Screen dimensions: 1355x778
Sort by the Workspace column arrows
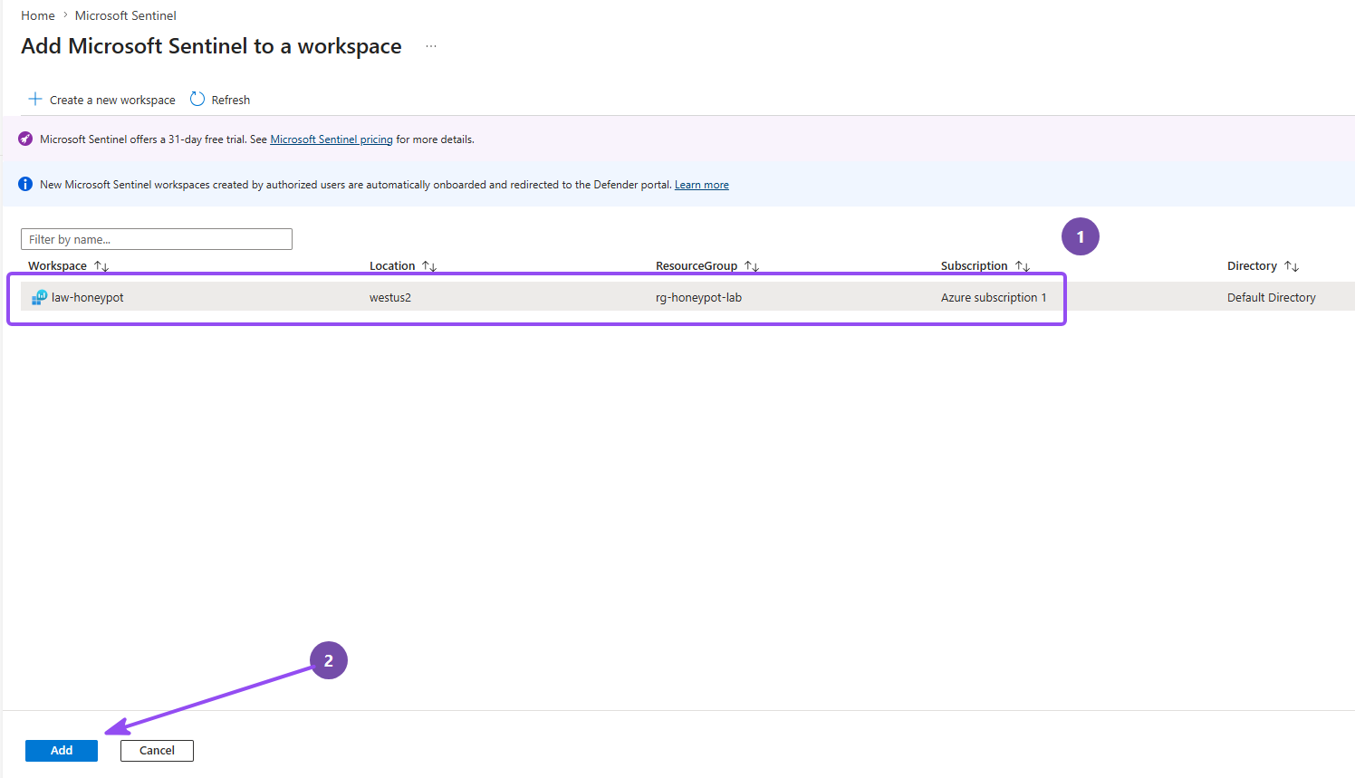[101, 266]
